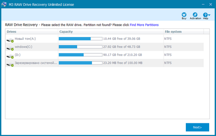Click the text 10.44 GB free of 39.06 GB
Screen dimensions: 216x136
point(122,39)
